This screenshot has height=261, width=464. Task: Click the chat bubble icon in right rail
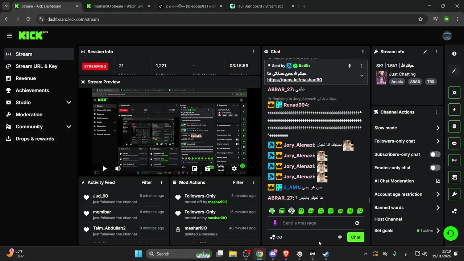(x=454, y=144)
